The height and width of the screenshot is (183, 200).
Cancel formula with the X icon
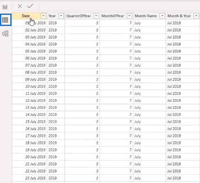coord(20,6)
